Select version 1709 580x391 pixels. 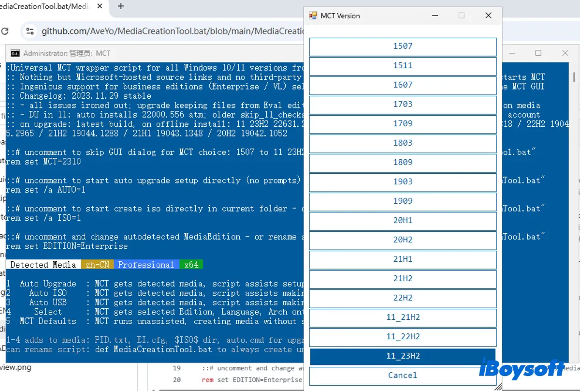pyautogui.click(x=403, y=124)
